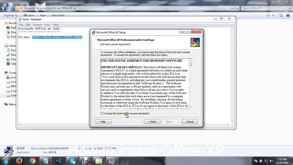This screenshot has height=165, width=293.
Task: Click EULA text box up arrow
Action: click(x=190, y=60)
